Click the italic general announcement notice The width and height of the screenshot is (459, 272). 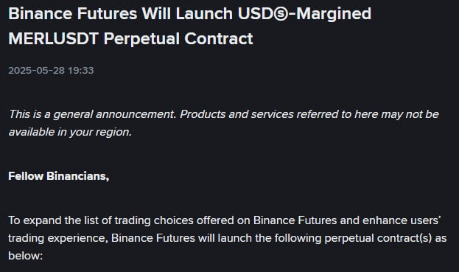pyautogui.click(x=224, y=123)
